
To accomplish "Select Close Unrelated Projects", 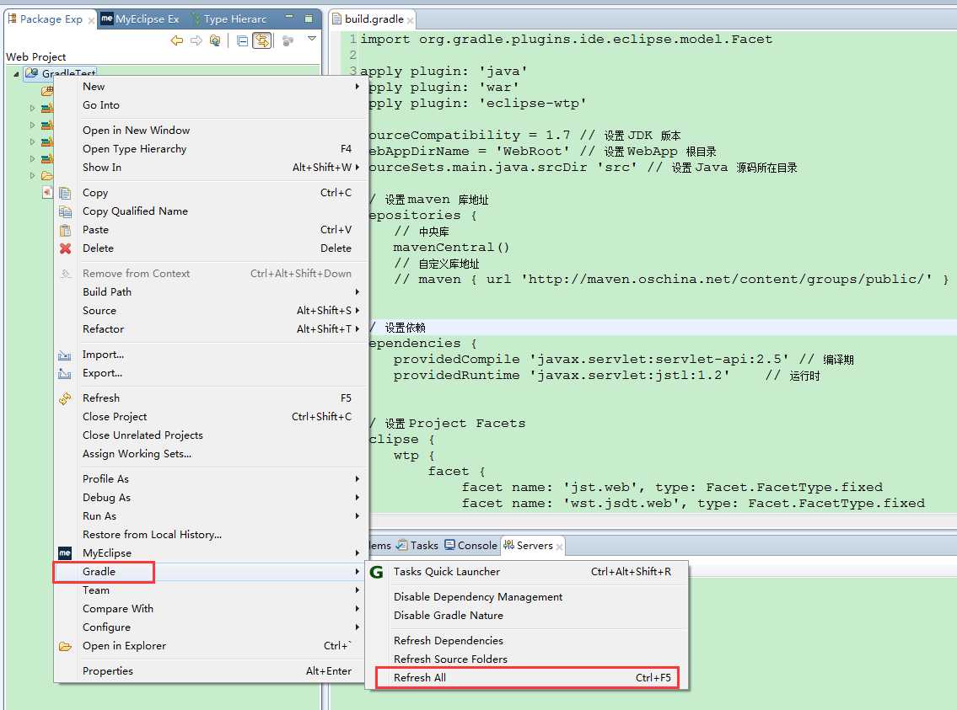I will click(x=211, y=435).
